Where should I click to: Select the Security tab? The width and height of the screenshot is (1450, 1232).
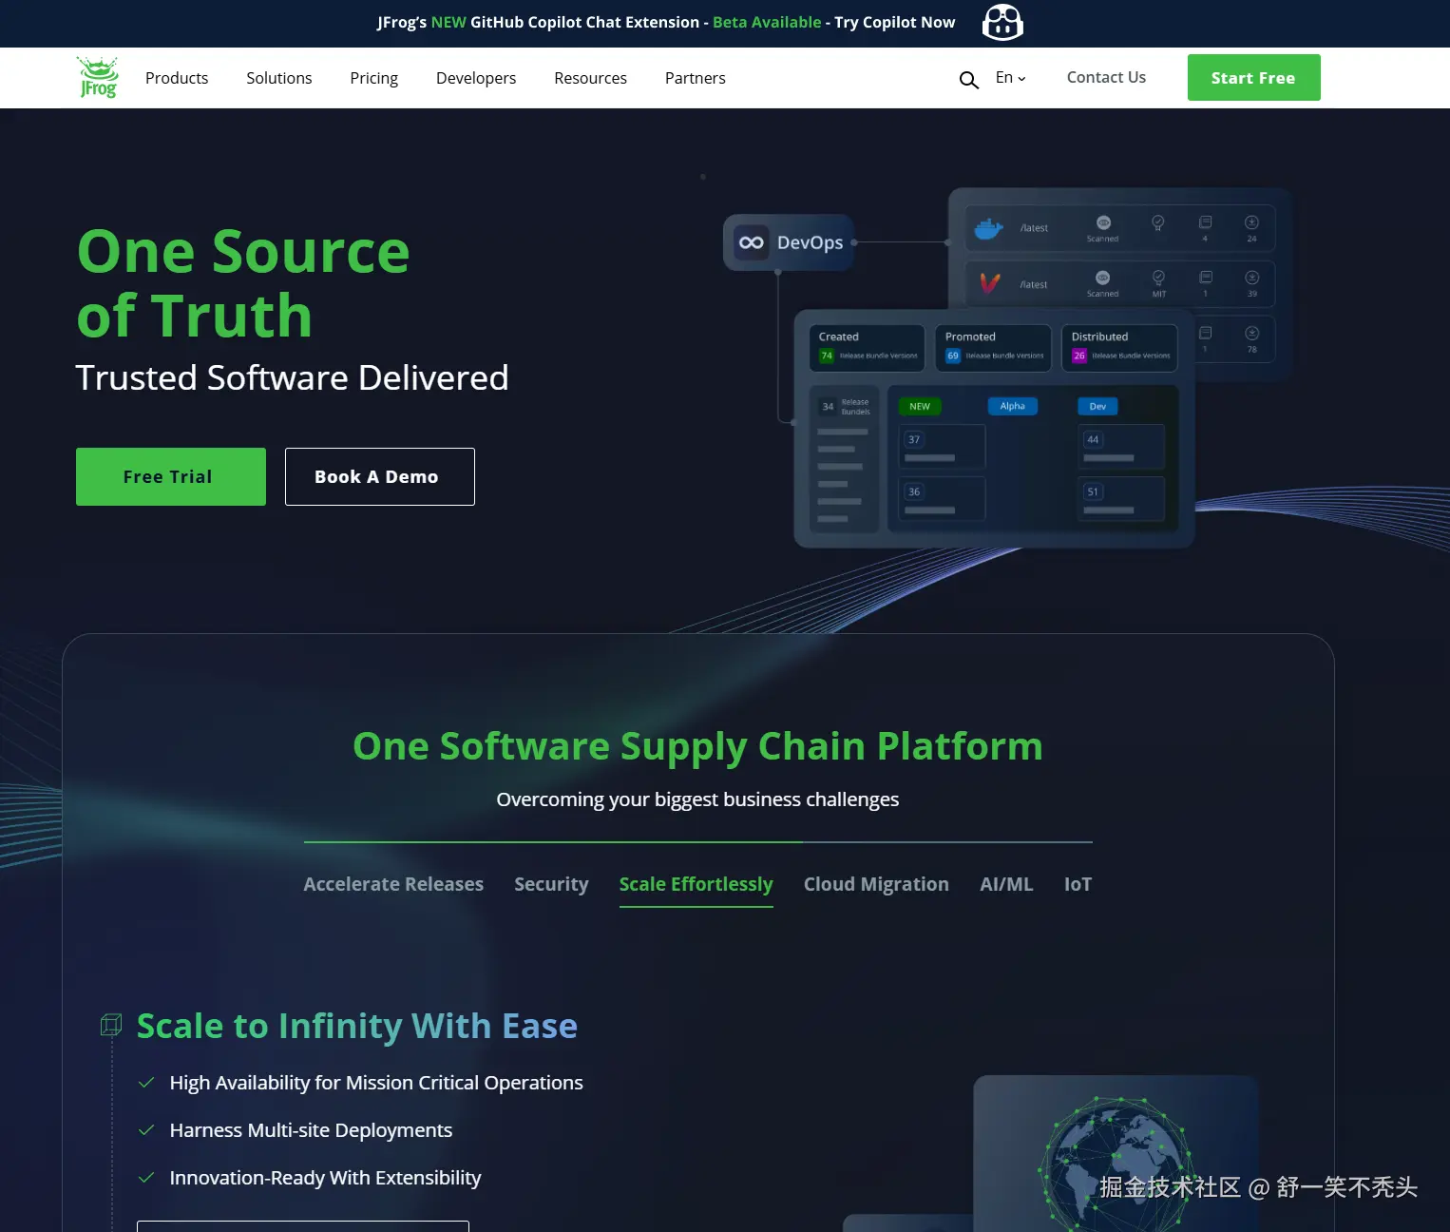[552, 884]
